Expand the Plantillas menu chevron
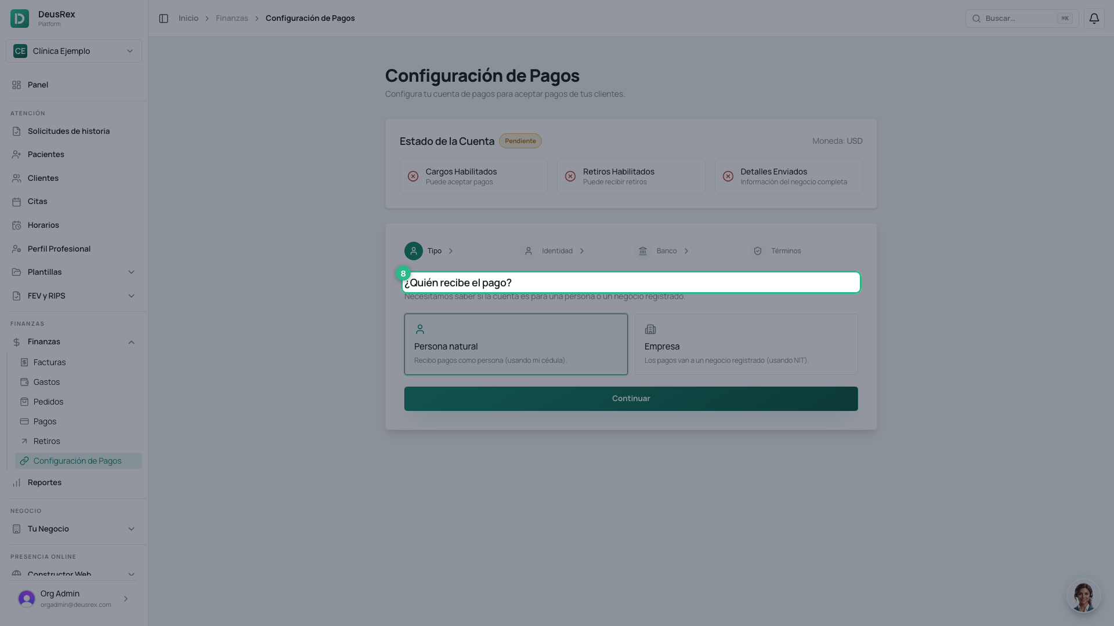Viewport: 1114px width, 626px height. tap(131, 272)
